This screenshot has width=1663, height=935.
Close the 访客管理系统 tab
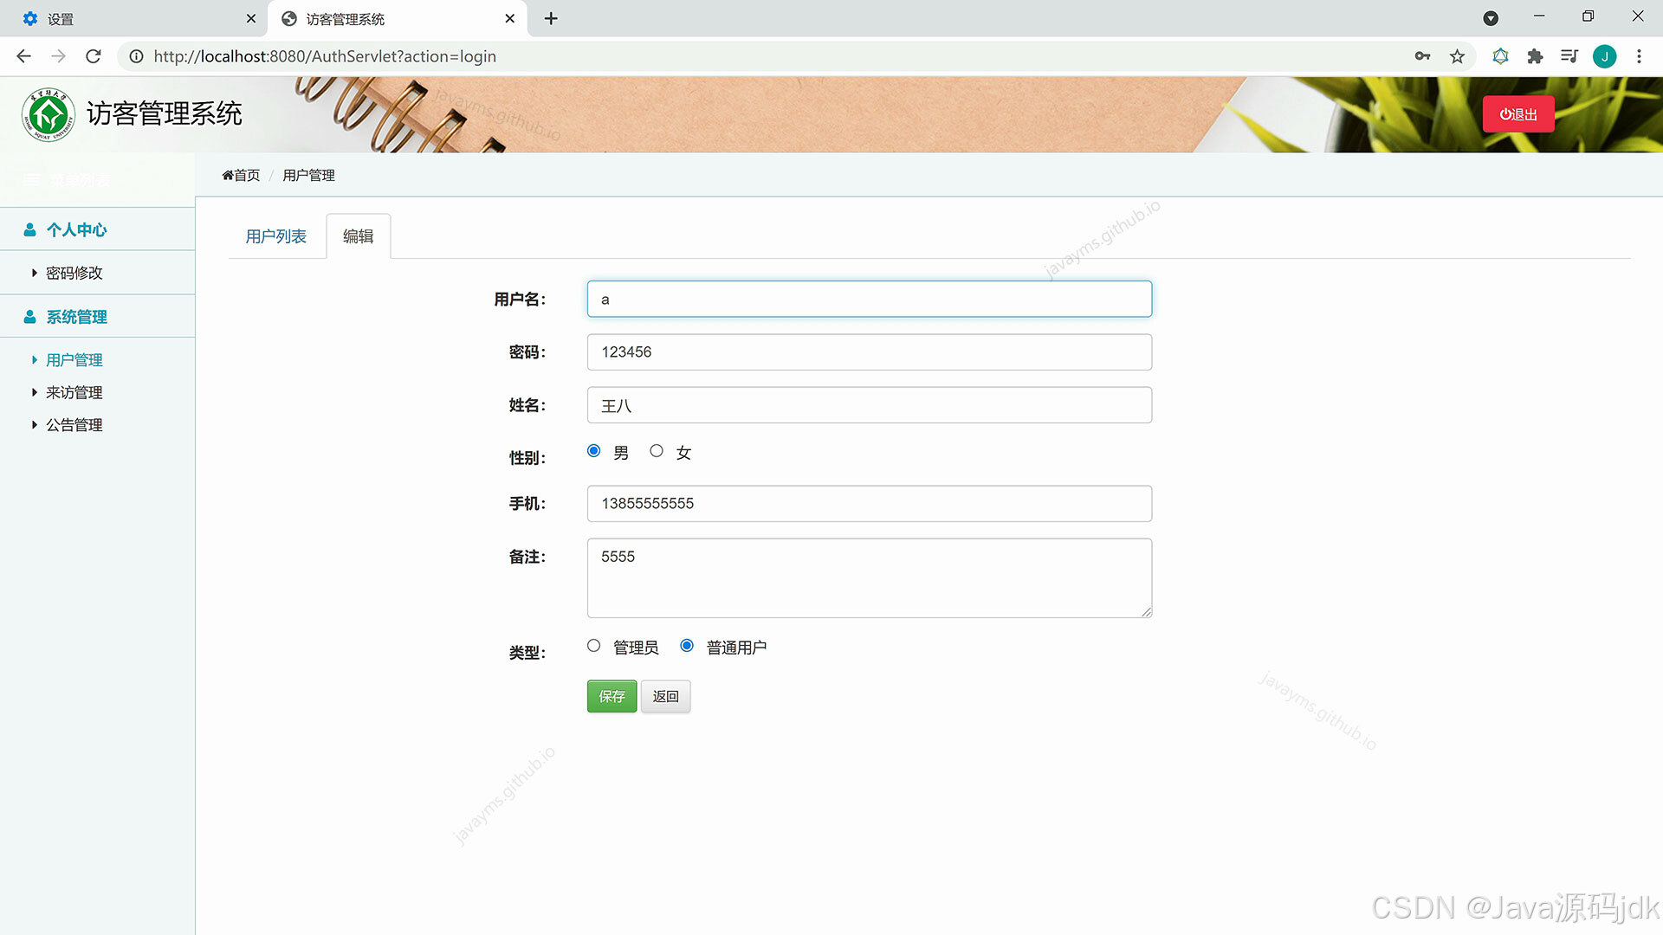(x=510, y=18)
